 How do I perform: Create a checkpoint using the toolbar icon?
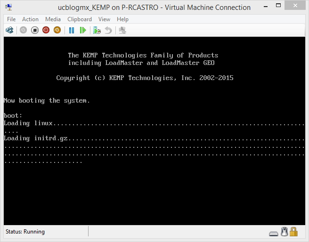[x=97, y=30]
